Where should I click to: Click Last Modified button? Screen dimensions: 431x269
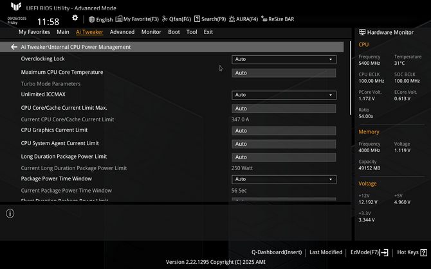coord(326,252)
